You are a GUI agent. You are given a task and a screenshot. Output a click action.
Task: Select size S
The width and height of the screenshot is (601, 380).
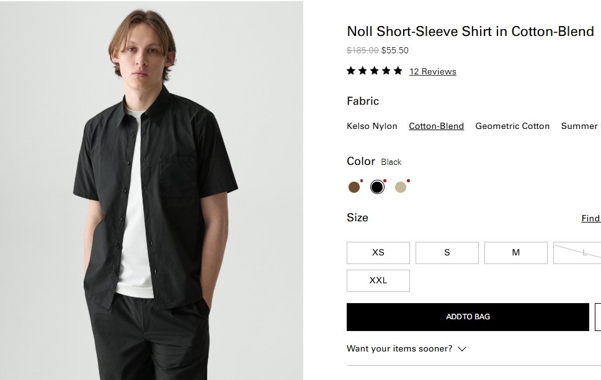coord(447,253)
